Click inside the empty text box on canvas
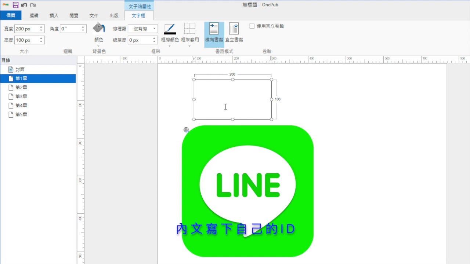This screenshot has height=264, width=470. pos(232,99)
